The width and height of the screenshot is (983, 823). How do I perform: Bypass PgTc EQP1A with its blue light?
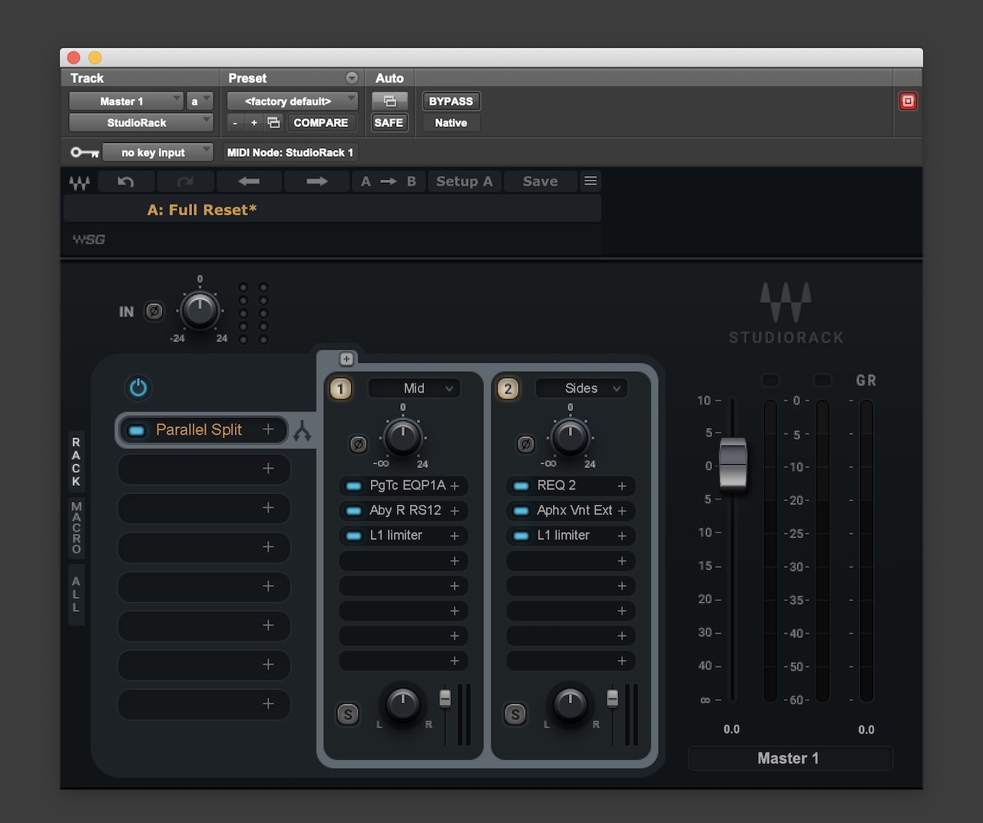click(x=354, y=486)
